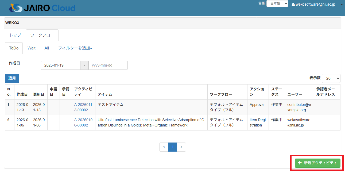Click the end date yyyy-mm-dd field

coord(108,65)
